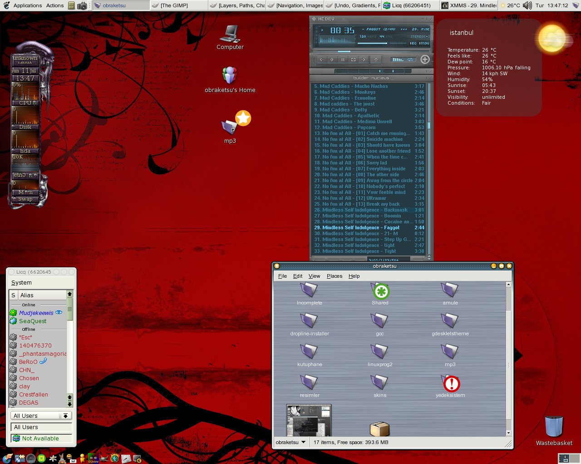Open the gdeskletstheme folder
This screenshot has width=581, height=464.
[450, 324]
